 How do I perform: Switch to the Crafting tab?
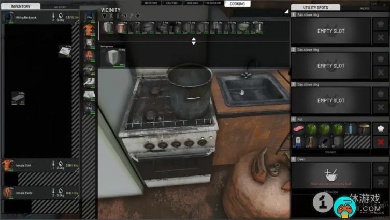pyautogui.click(x=171, y=3)
